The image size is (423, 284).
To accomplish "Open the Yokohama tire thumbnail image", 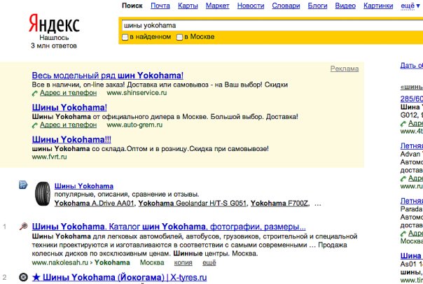I will click(x=43, y=194).
